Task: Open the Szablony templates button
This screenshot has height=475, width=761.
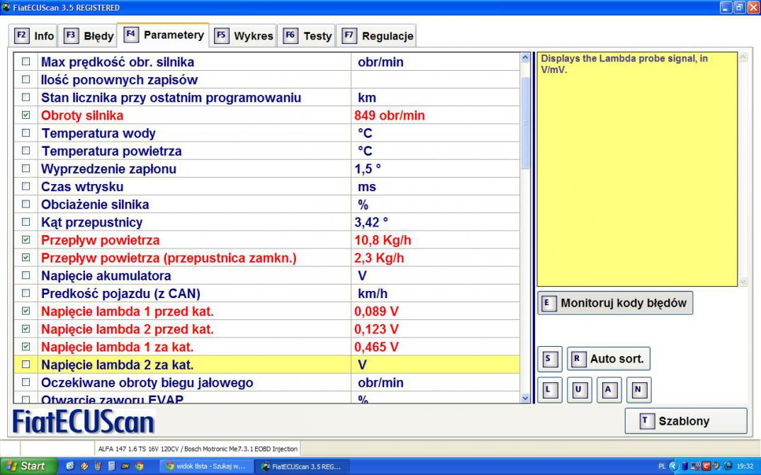Action: click(685, 421)
